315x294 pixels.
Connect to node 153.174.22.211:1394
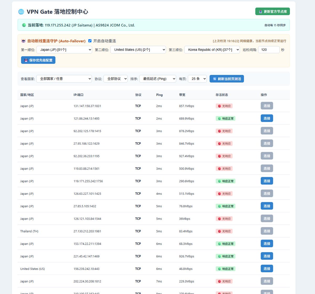[267, 244]
